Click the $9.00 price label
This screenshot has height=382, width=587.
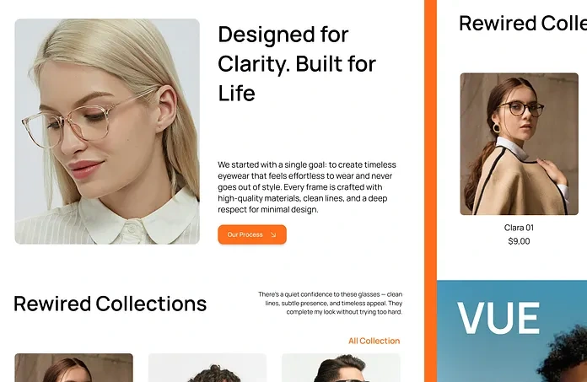tap(519, 241)
